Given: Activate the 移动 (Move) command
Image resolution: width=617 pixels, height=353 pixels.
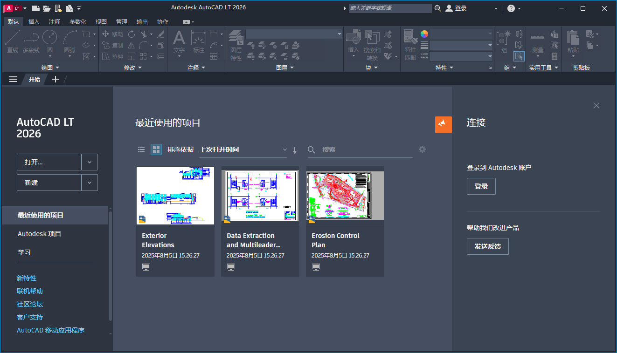Looking at the screenshot, I should coord(113,34).
